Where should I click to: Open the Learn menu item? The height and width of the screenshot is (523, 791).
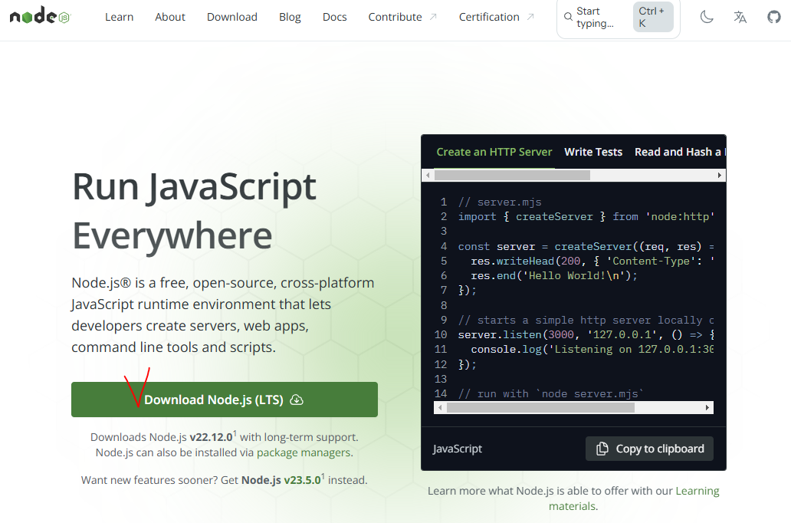[119, 17]
